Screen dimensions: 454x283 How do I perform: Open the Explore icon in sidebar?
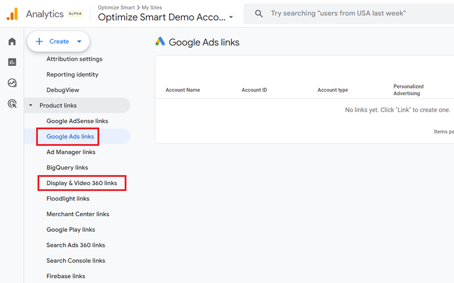pos(12,83)
